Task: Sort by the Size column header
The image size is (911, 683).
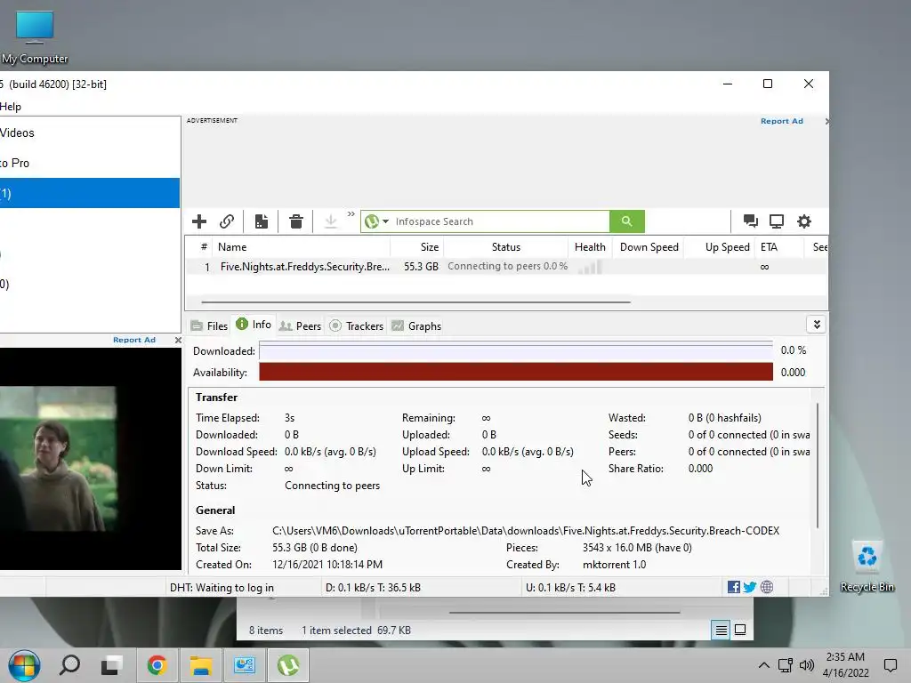Action: (x=417, y=247)
